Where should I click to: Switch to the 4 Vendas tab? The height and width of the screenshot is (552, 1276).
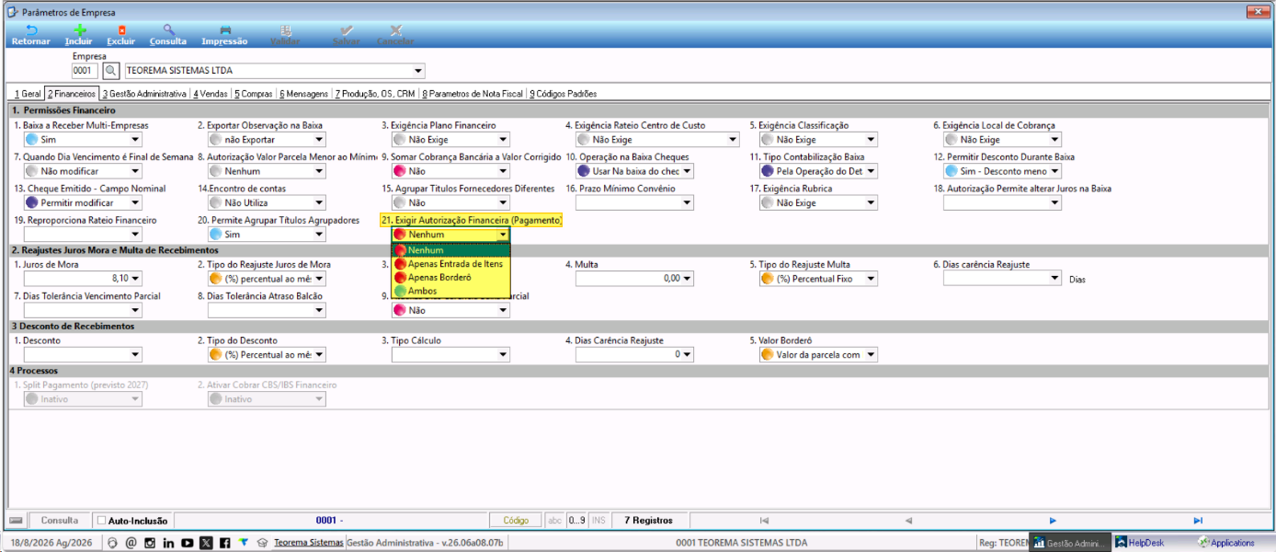point(211,94)
